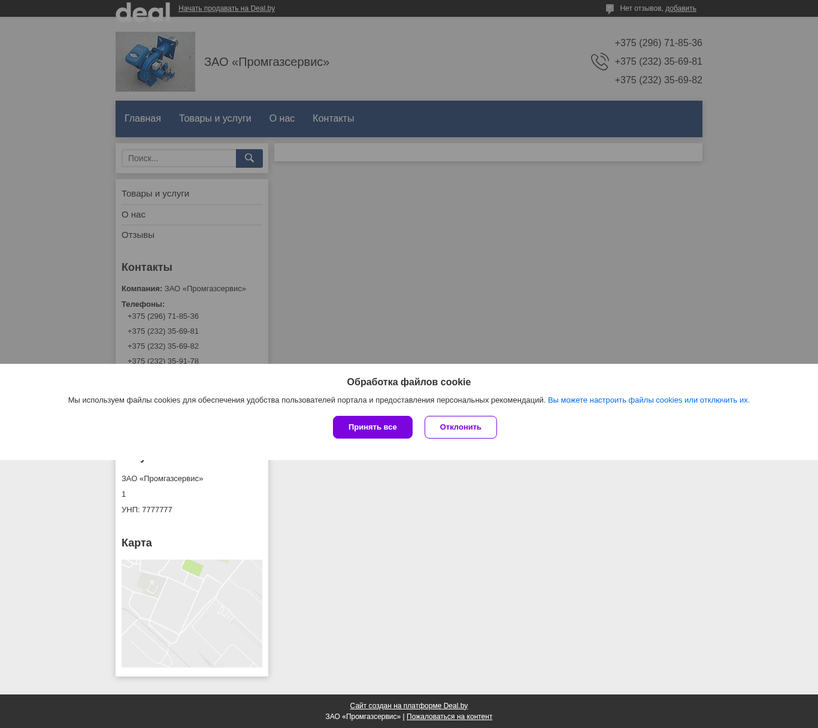Click УНП: 7777777 text

[147, 510]
